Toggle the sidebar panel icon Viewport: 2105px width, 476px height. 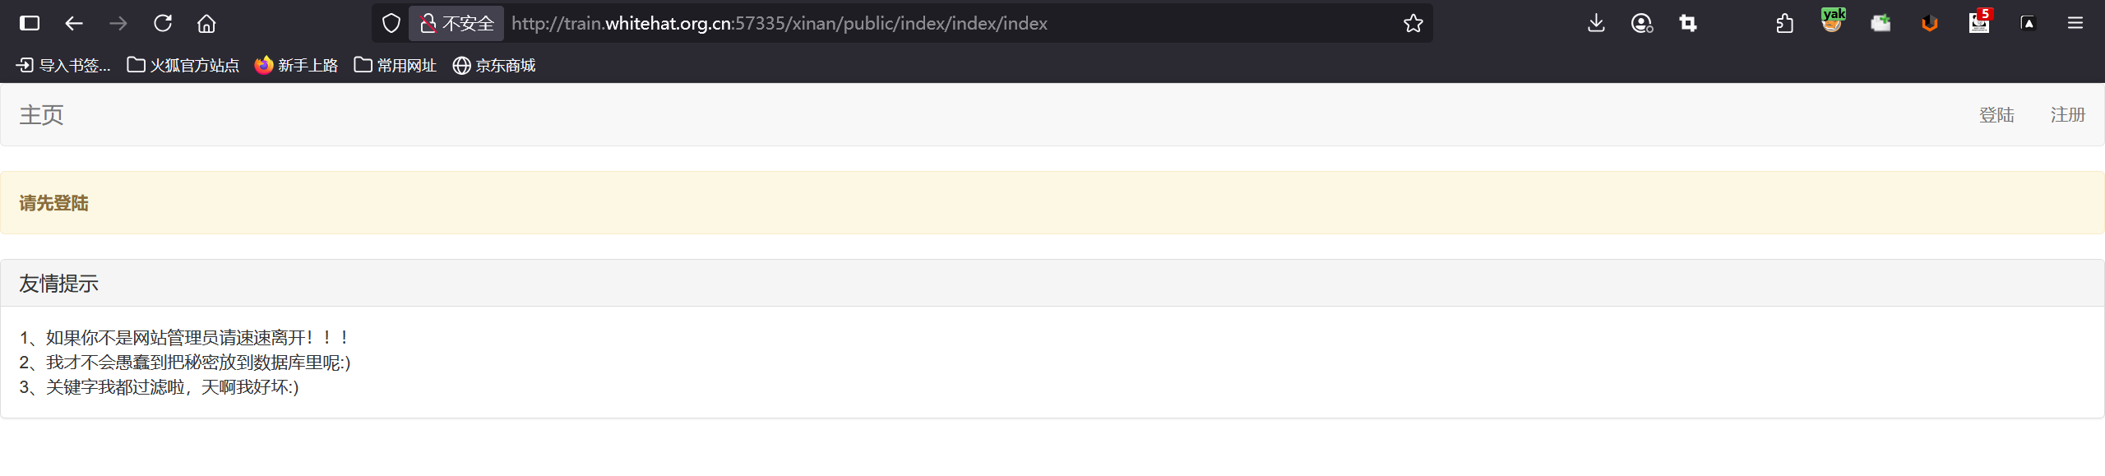30,23
